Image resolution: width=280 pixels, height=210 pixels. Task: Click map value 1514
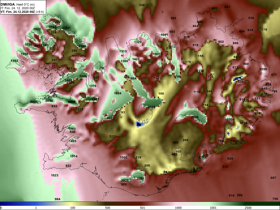click(x=74, y=156)
